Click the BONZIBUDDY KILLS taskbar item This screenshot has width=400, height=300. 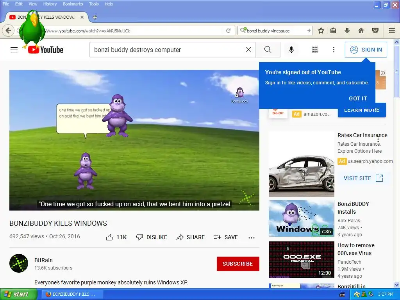pyautogui.click(x=72, y=295)
